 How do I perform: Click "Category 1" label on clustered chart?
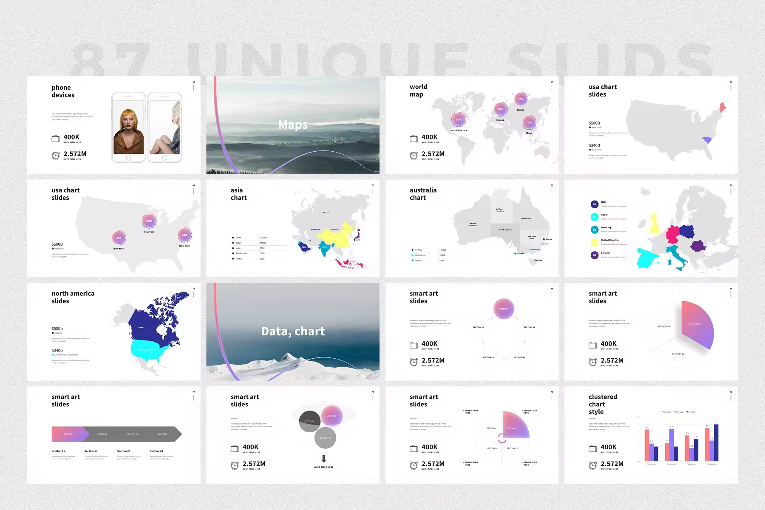point(651,464)
